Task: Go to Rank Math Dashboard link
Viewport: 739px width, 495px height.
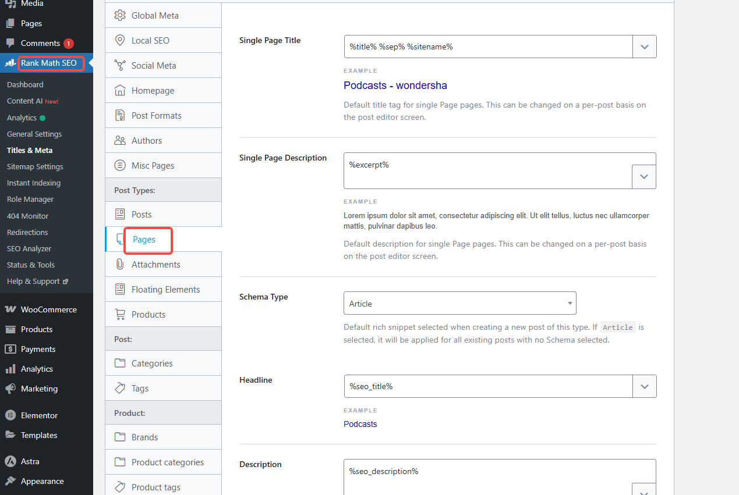Action: 25,85
